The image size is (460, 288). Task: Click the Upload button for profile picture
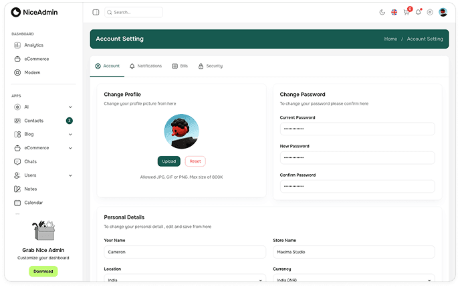[169, 161]
